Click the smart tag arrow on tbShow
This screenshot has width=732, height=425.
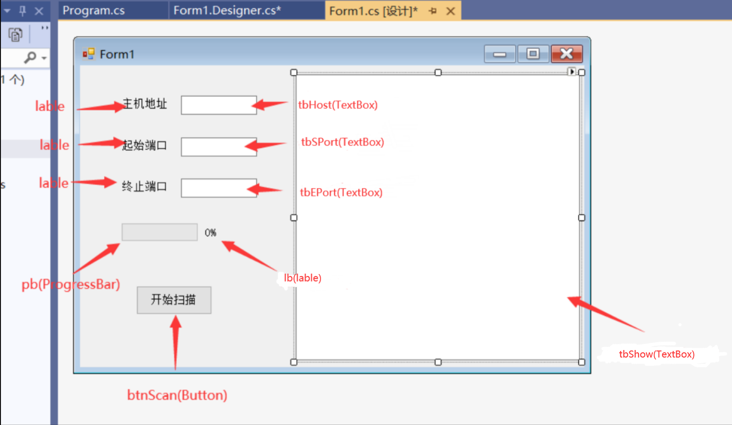click(x=571, y=72)
